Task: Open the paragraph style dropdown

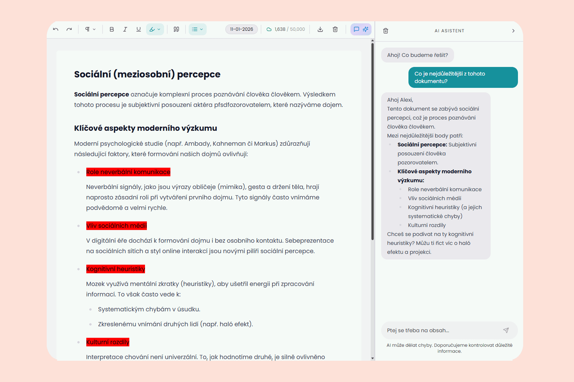Action: point(90,29)
